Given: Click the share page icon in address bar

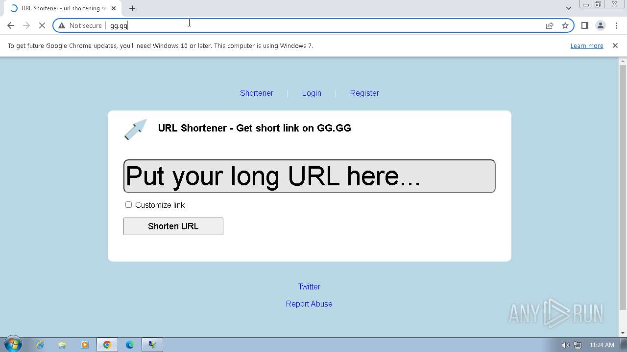Looking at the screenshot, I should [550, 25].
